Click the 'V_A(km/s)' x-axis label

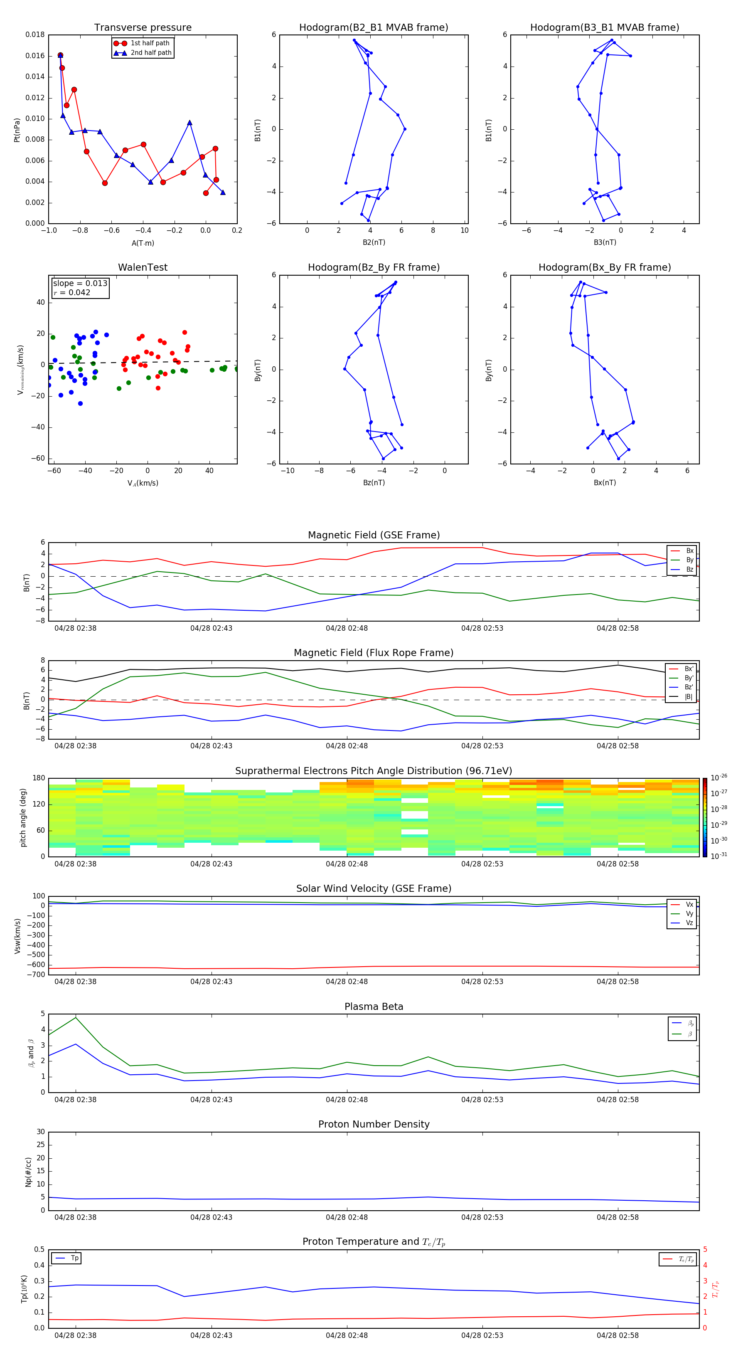[143, 483]
